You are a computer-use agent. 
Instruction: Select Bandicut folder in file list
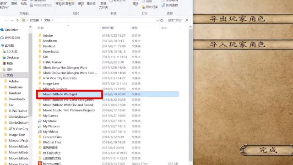(49, 46)
